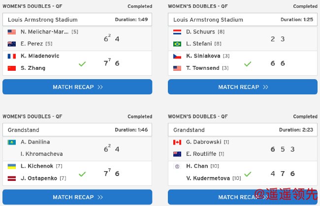Open Match Recap for Siniakova/Townsend match
This screenshot has height=206, width=320.
243,87
